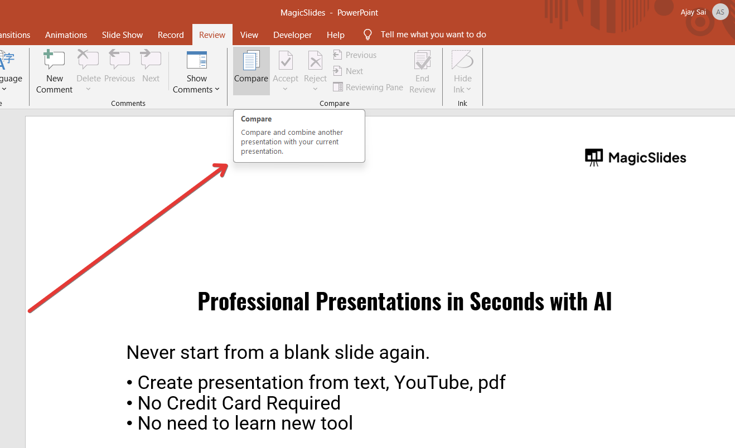This screenshot has height=448, width=735.
Task: Click the Accept change icon
Action: tap(286, 60)
